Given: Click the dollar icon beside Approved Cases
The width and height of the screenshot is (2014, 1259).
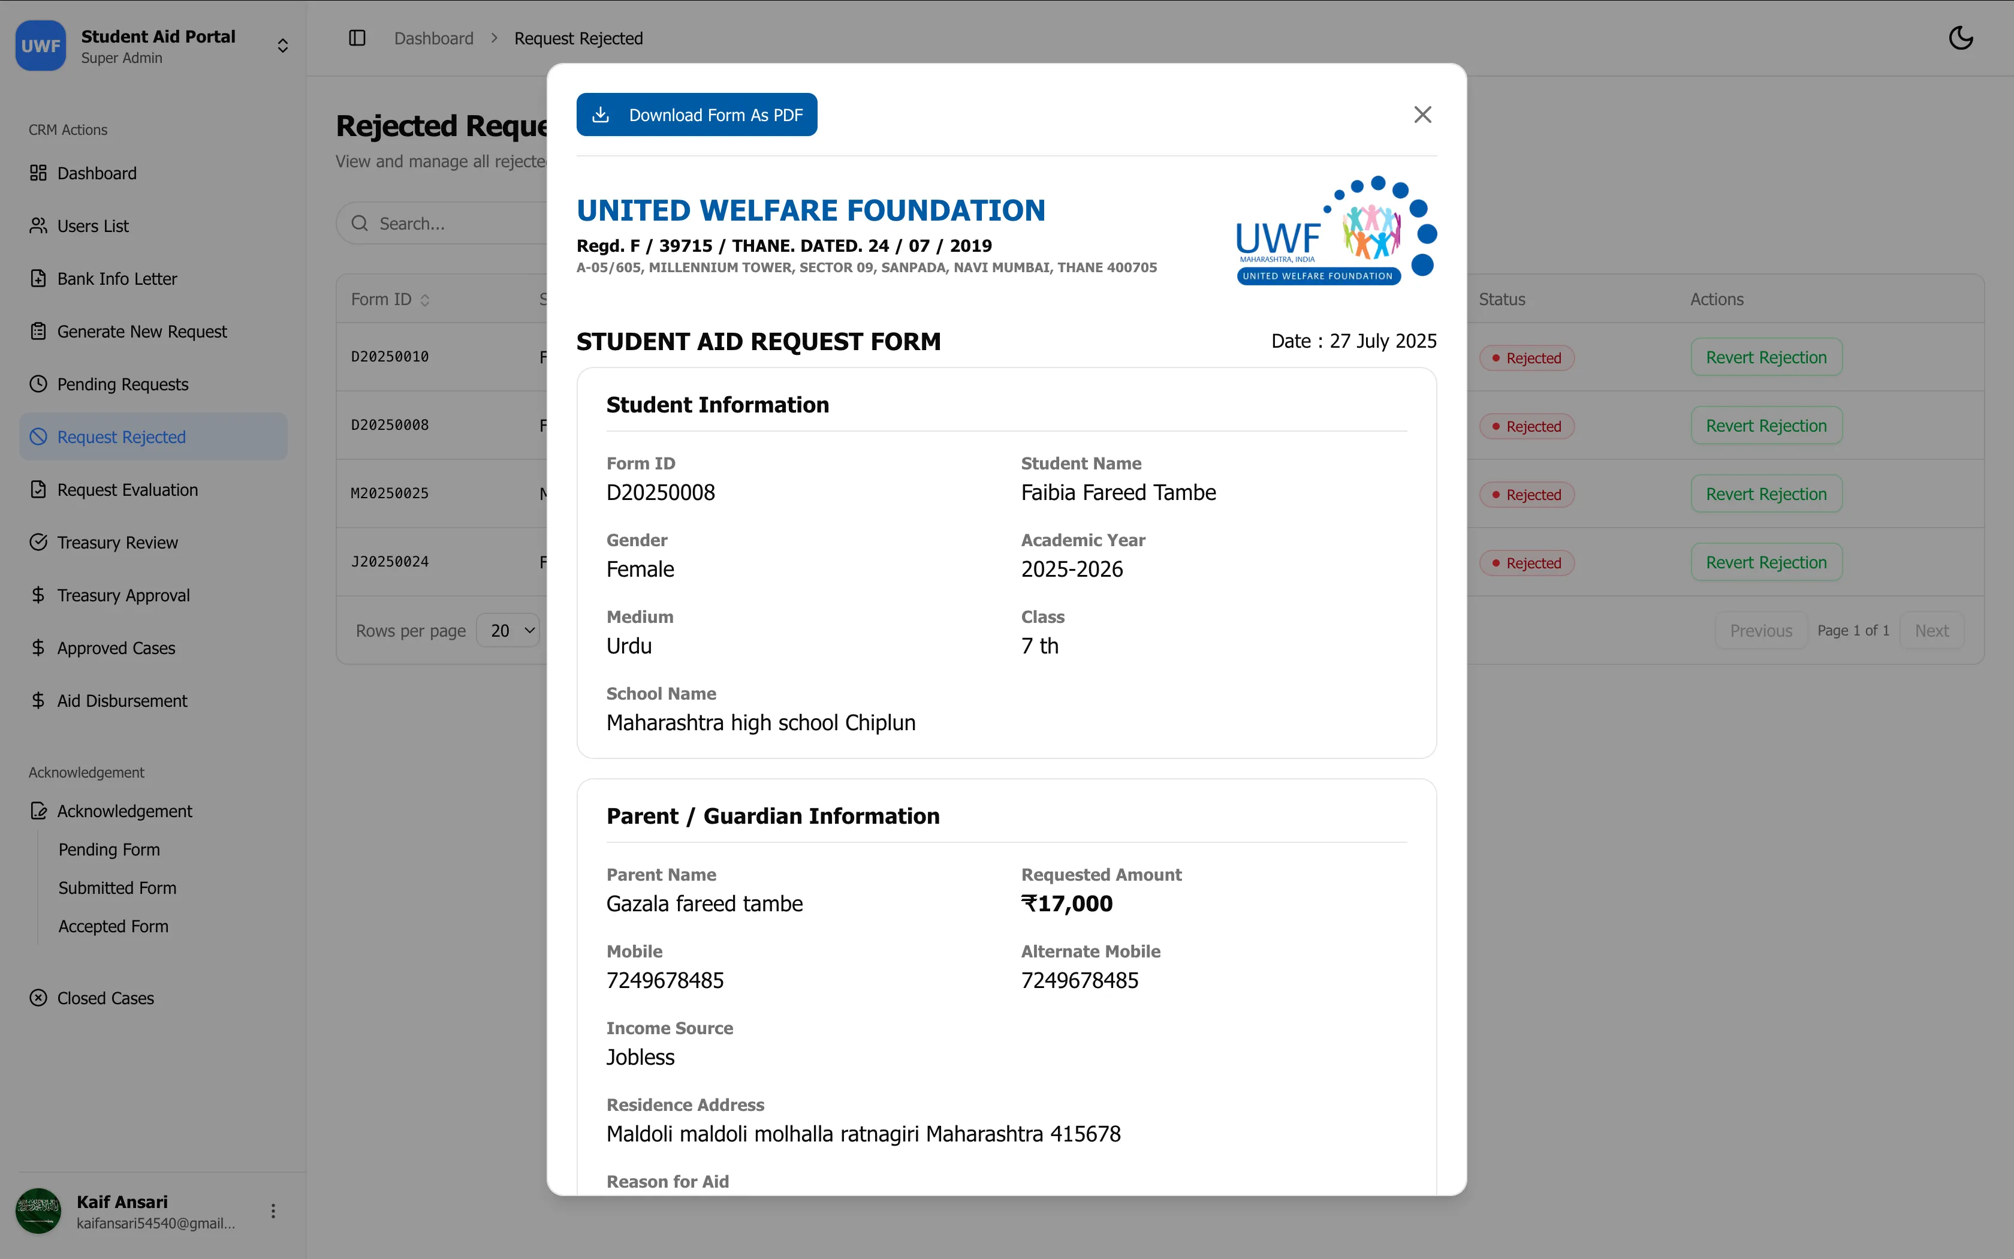Looking at the screenshot, I should click(x=38, y=648).
